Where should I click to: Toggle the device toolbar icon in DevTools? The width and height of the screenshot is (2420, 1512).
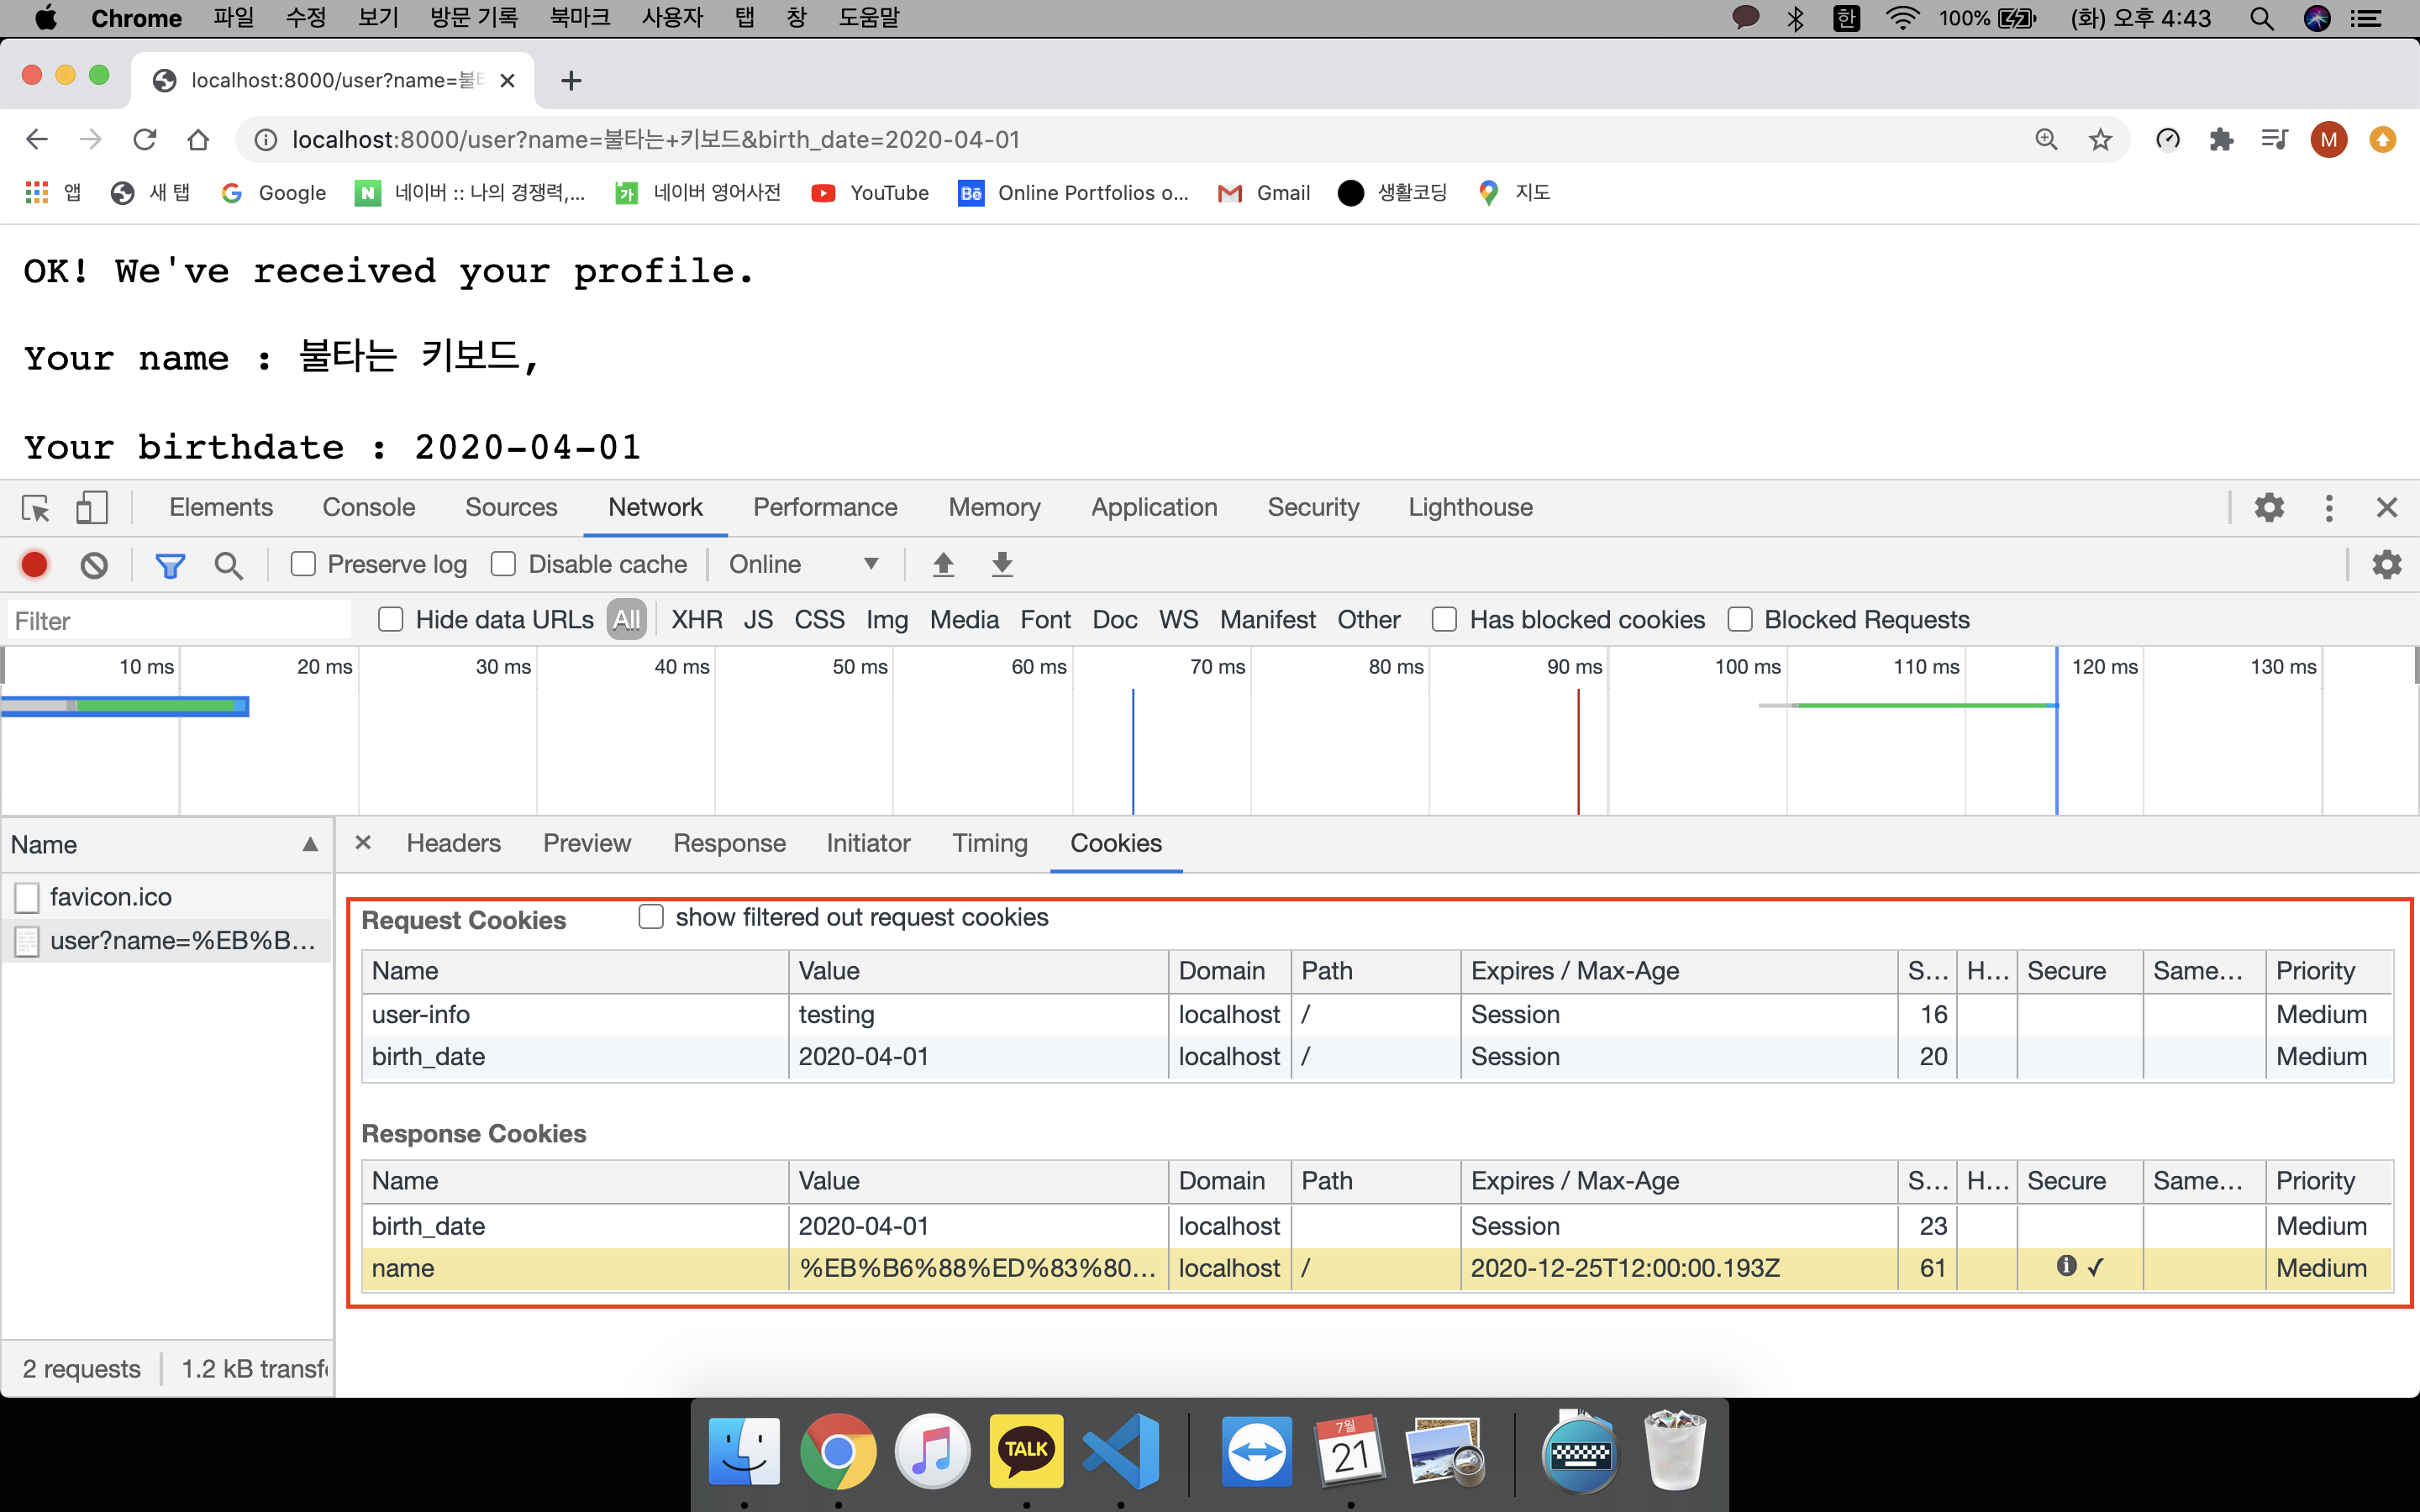tap(92, 508)
